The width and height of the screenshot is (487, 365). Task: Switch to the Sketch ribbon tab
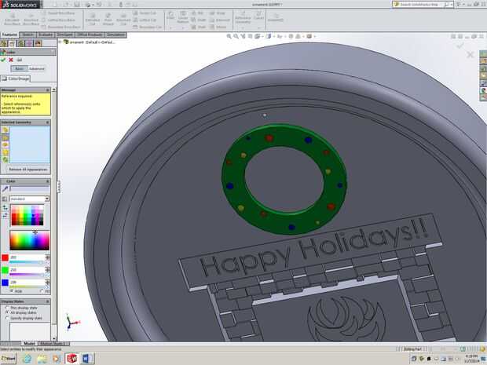pyautogui.click(x=28, y=35)
